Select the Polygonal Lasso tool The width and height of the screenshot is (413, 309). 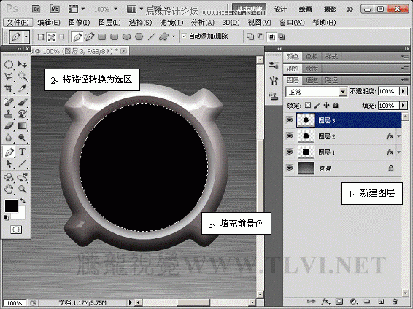point(9,77)
